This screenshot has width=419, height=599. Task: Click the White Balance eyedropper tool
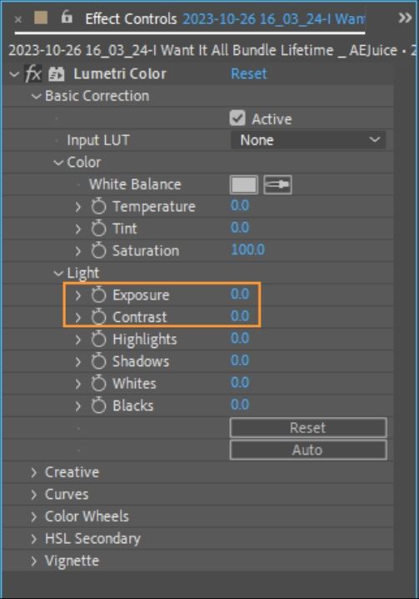pyautogui.click(x=278, y=185)
